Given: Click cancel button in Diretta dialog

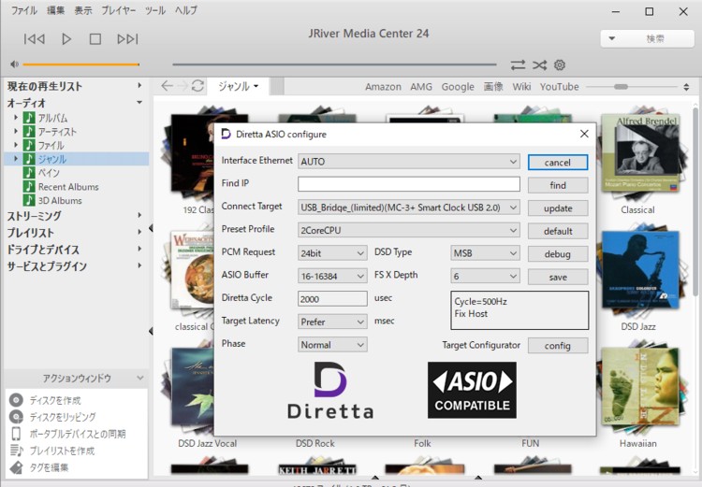Looking at the screenshot, I should click(x=558, y=163).
